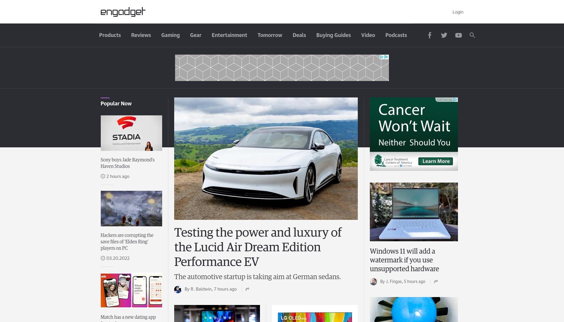Open the Podcasts section
The height and width of the screenshot is (322, 564).
[396, 35]
